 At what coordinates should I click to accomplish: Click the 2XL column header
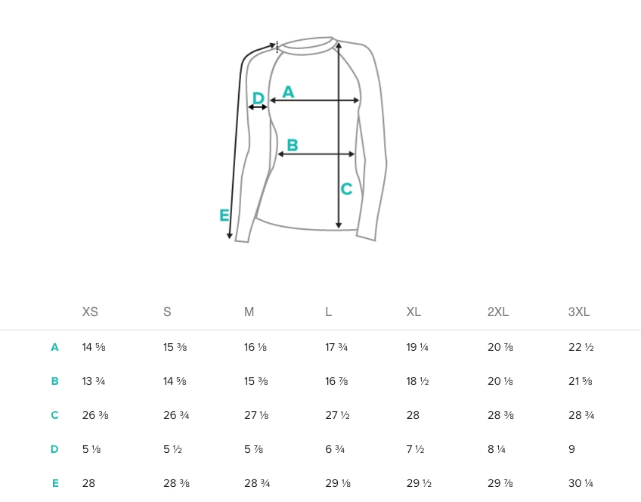click(497, 311)
